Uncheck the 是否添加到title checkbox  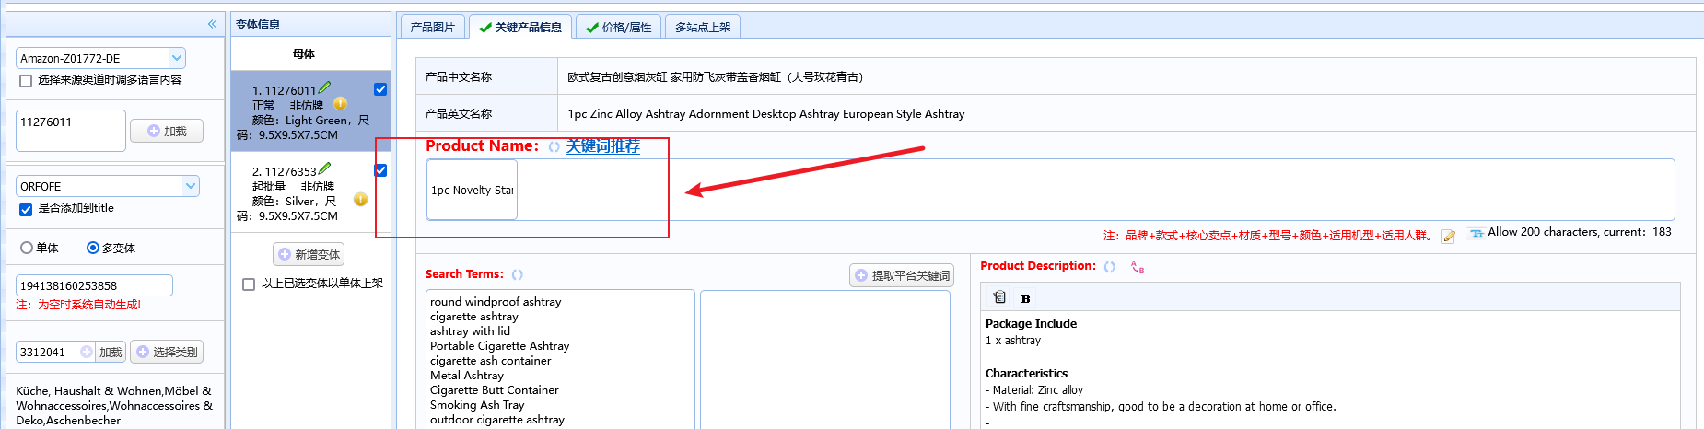coord(26,209)
